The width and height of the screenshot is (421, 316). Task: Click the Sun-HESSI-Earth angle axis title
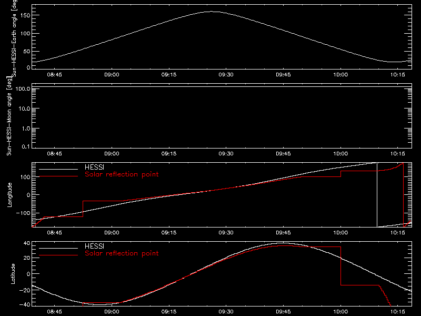15,38
